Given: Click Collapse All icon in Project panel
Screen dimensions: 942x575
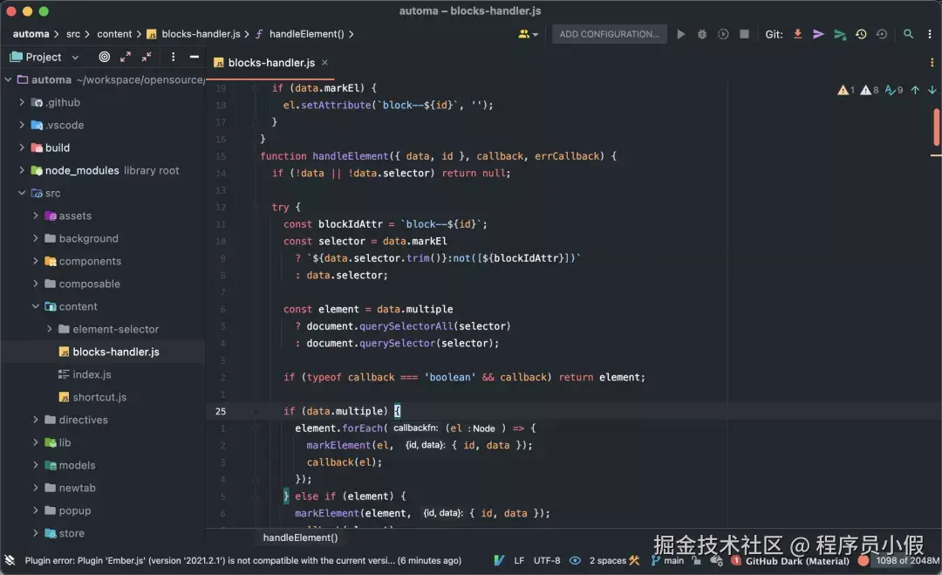Looking at the screenshot, I should [146, 57].
